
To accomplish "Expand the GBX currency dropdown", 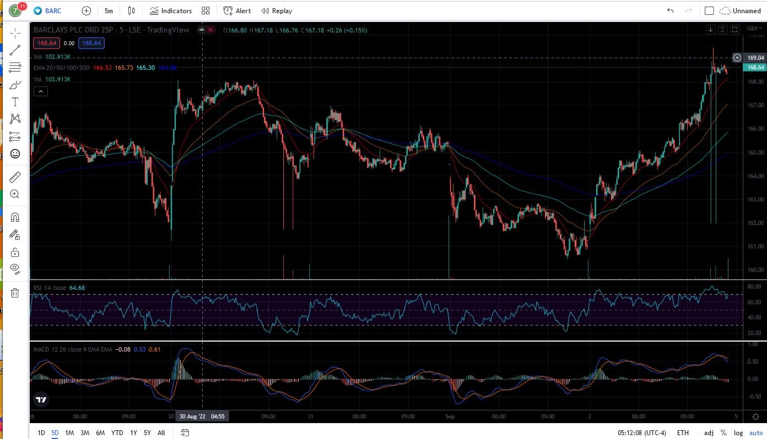I will click(x=753, y=28).
